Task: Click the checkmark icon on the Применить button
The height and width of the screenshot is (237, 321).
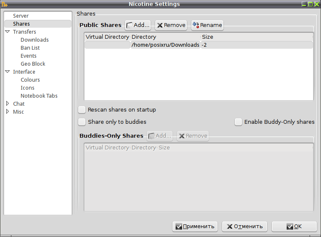Action: tap(179, 226)
